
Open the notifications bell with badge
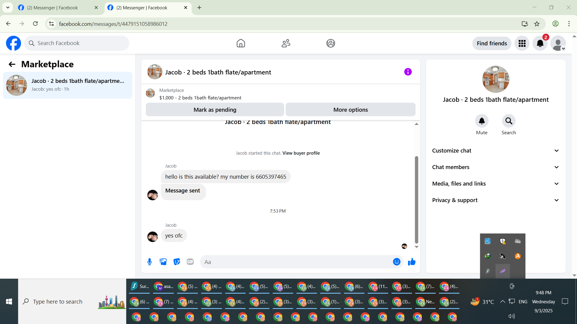click(x=540, y=43)
